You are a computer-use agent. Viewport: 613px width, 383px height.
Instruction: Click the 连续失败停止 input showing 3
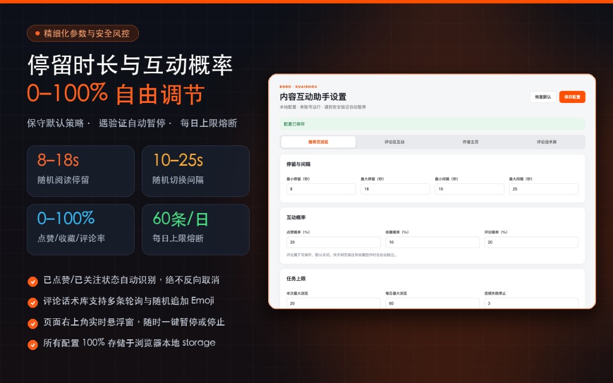click(532, 303)
